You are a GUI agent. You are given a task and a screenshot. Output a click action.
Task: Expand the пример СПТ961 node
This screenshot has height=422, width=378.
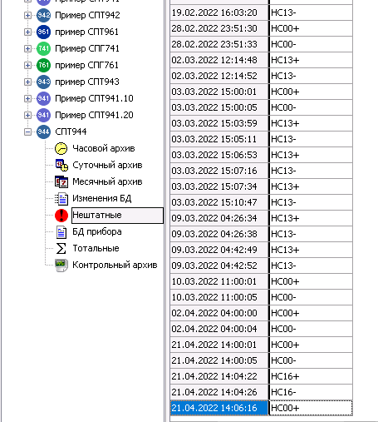27,32
